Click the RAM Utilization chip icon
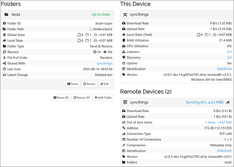Screen dimensions: 234x167 (124, 40)
